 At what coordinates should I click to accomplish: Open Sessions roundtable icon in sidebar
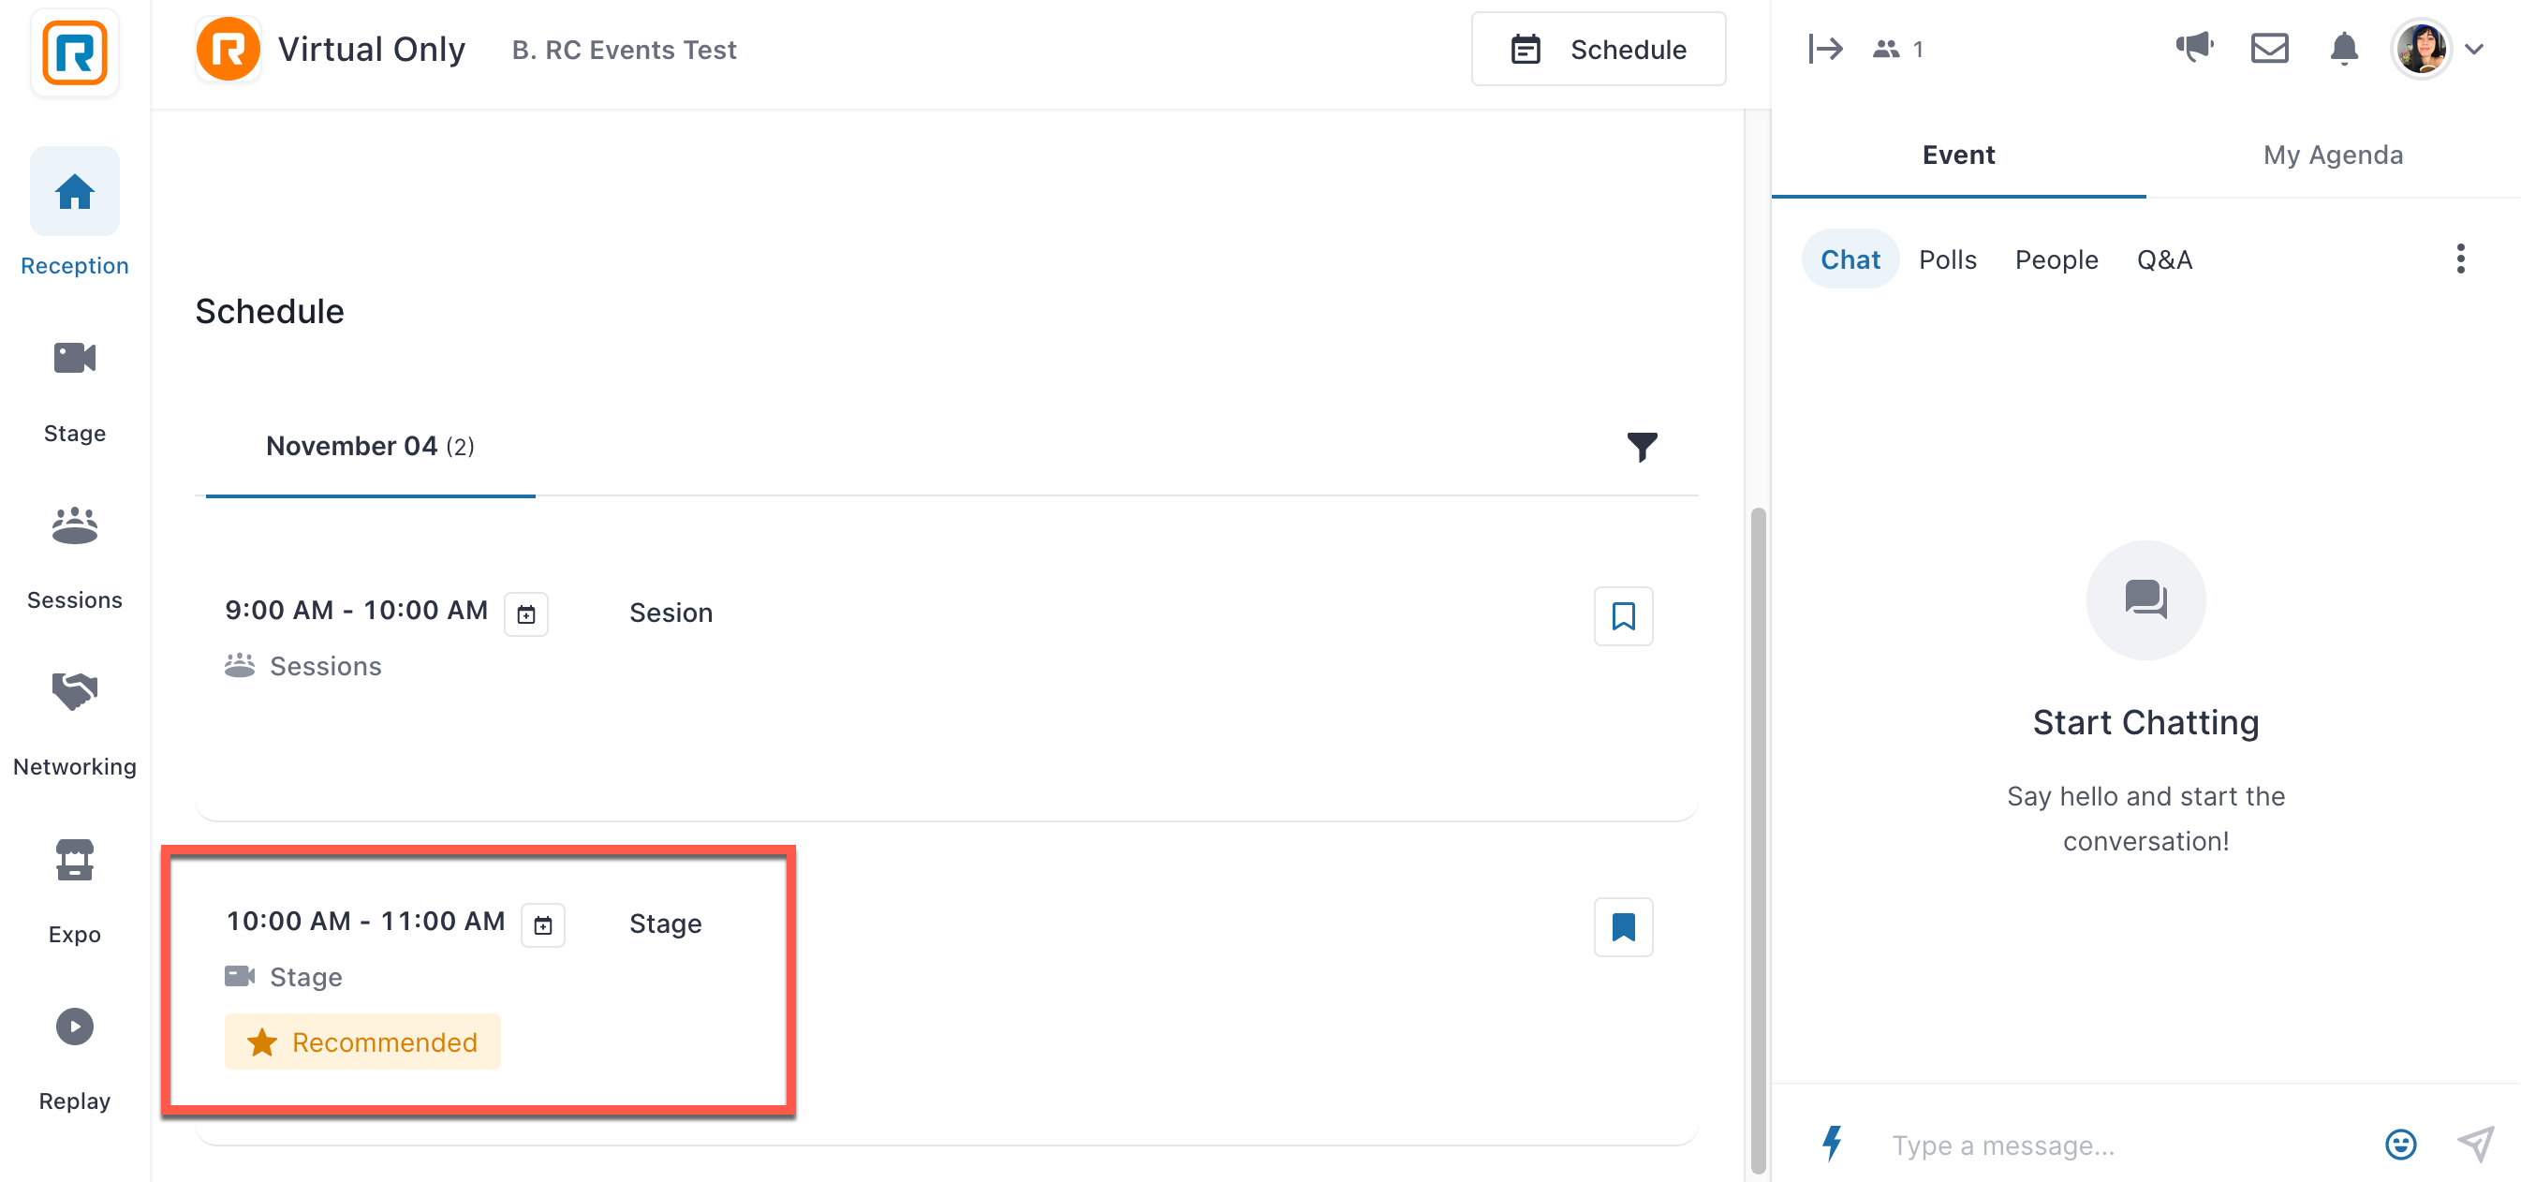[x=74, y=525]
